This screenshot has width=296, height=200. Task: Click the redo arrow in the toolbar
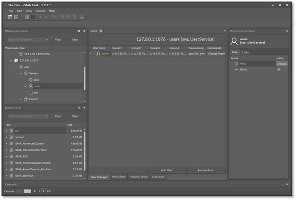(68, 17)
